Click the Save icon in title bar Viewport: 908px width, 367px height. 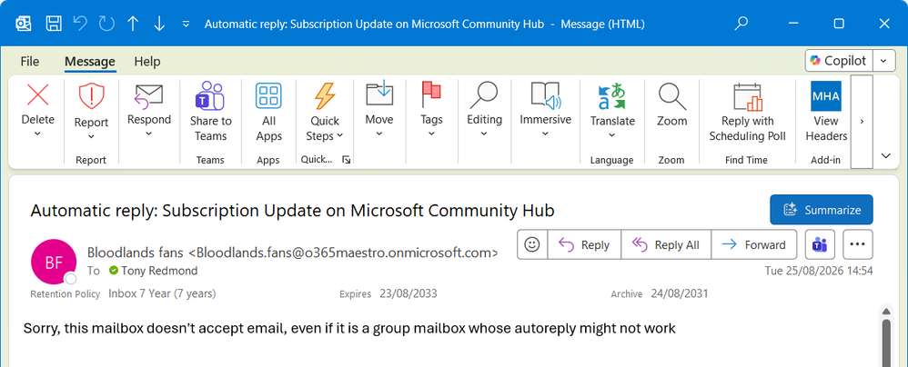[54, 24]
